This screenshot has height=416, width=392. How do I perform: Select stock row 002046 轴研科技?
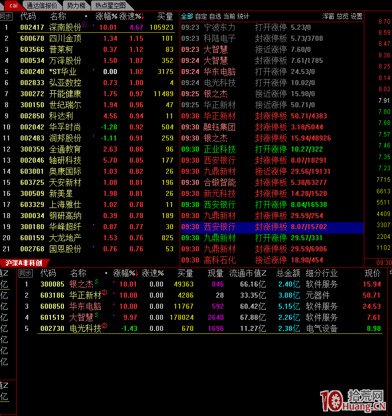pyautogui.click(x=88, y=160)
